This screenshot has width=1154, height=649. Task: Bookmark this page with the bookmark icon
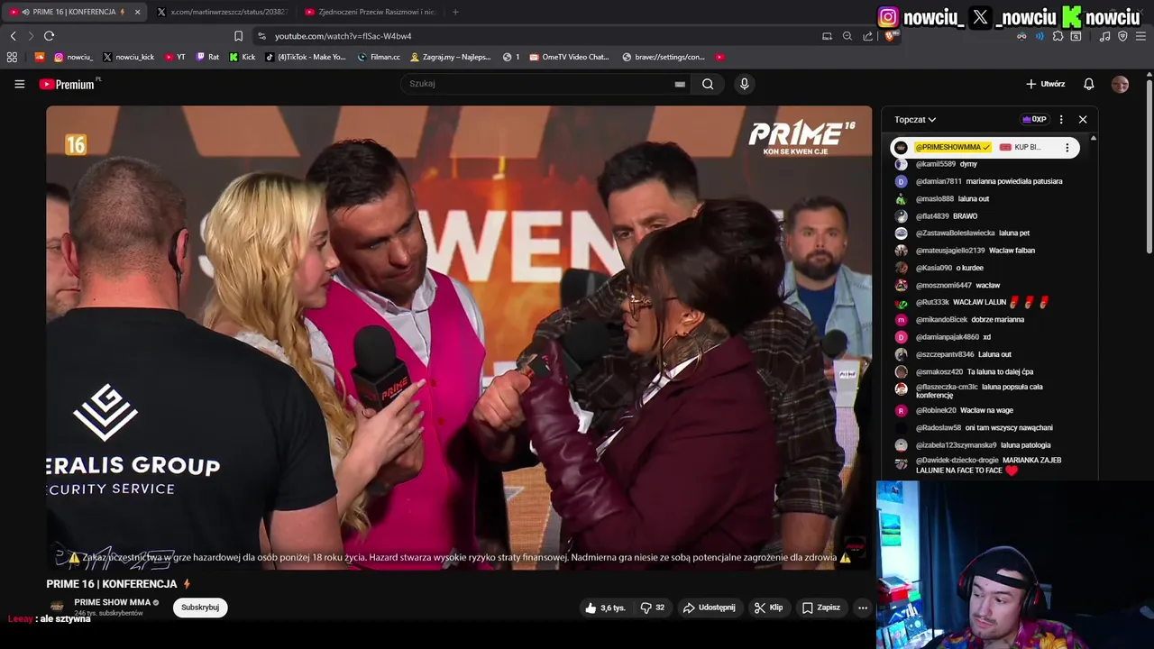coord(238,36)
